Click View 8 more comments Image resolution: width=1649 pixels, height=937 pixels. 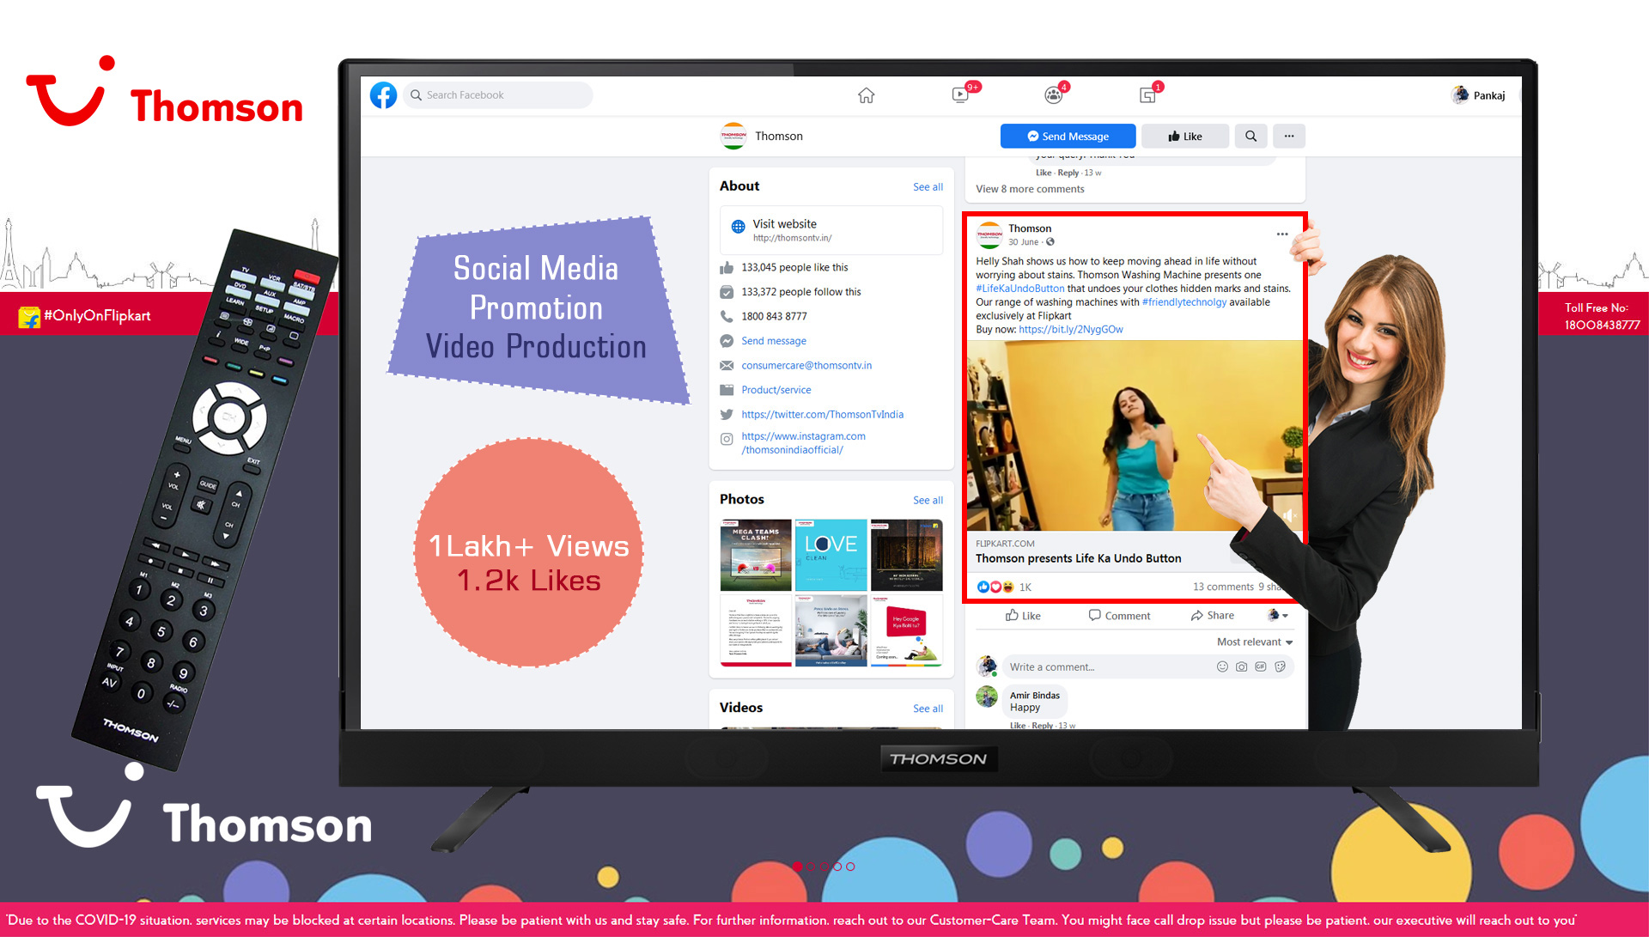coord(1030,189)
